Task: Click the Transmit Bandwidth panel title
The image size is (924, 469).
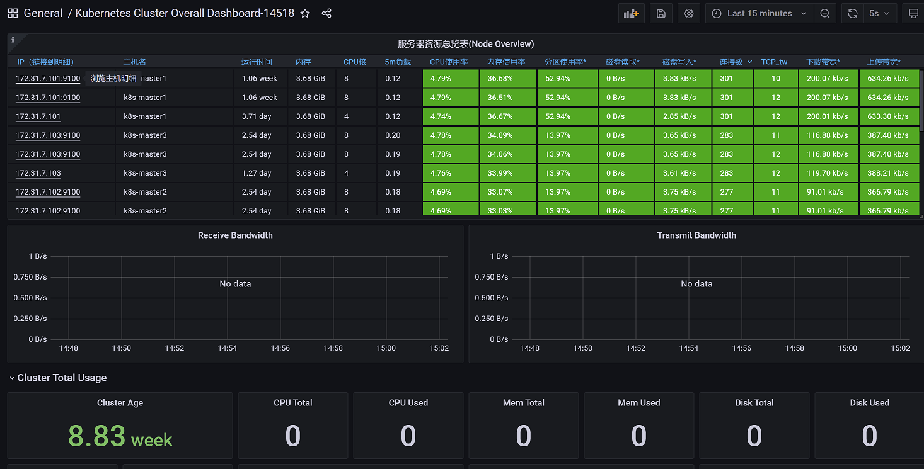Action: tap(696, 235)
